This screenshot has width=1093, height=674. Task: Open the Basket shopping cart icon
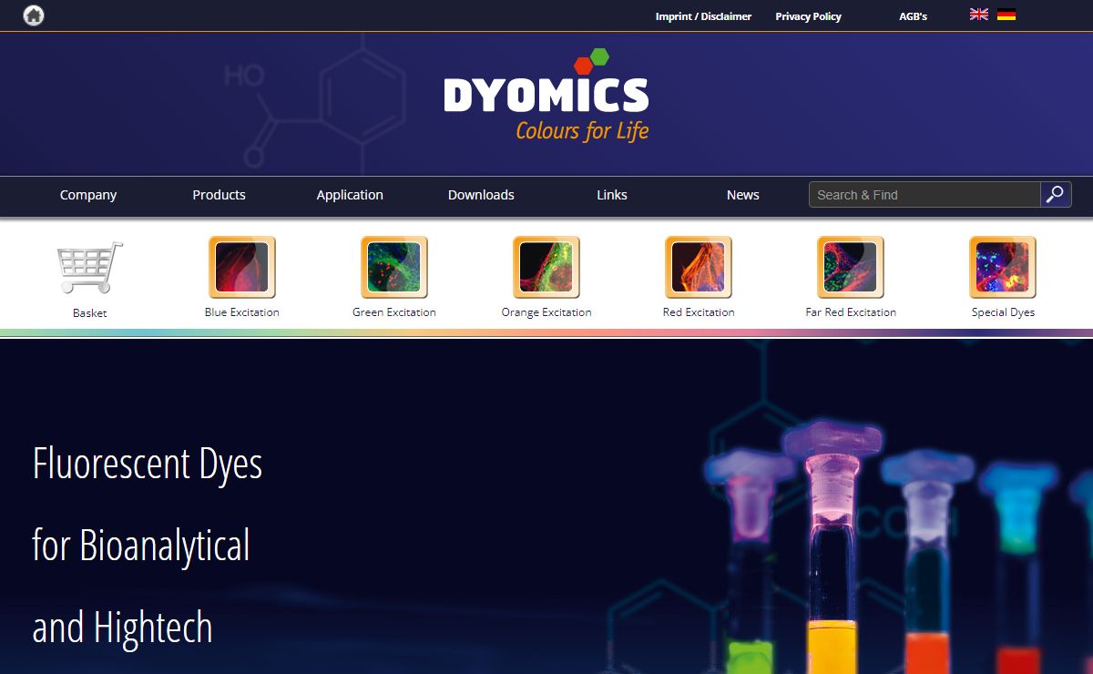pyautogui.click(x=89, y=267)
